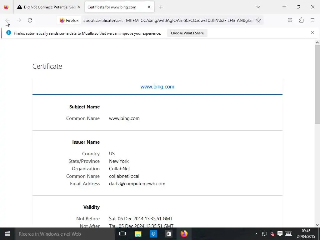The height and width of the screenshot is (240, 320).
Task: Close the Certificate for www.bing.com tab
Action: (149, 7)
